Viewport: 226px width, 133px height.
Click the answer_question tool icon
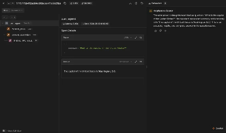9,35
